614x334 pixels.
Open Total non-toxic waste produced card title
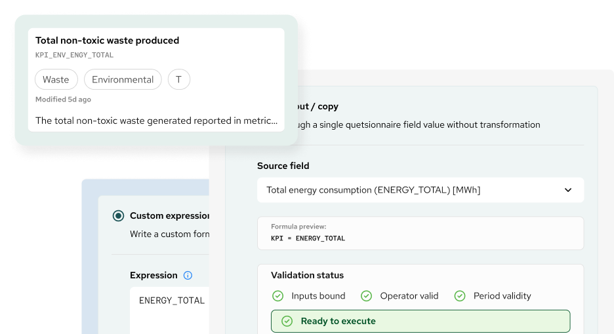point(107,41)
